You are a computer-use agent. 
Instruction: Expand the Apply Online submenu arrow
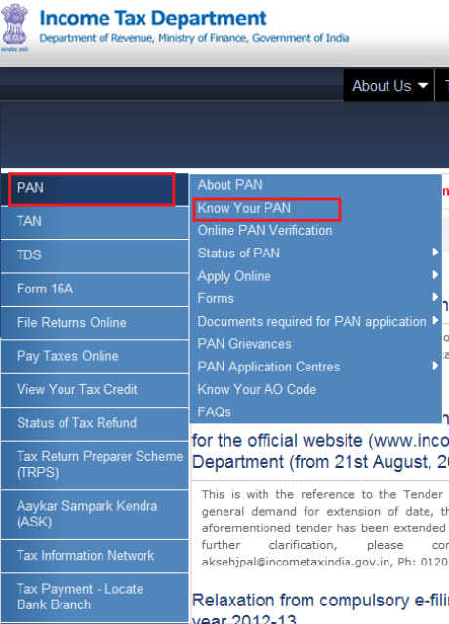(435, 275)
